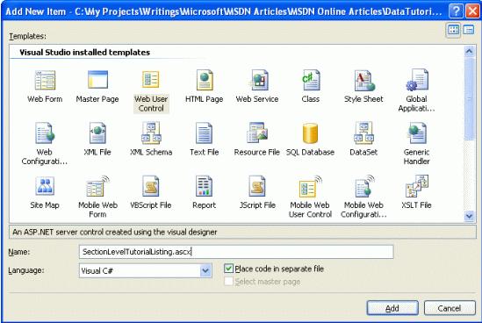Pick the SQL Database template icon
Viewport: 482px width, 323px height.
pos(310,133)
